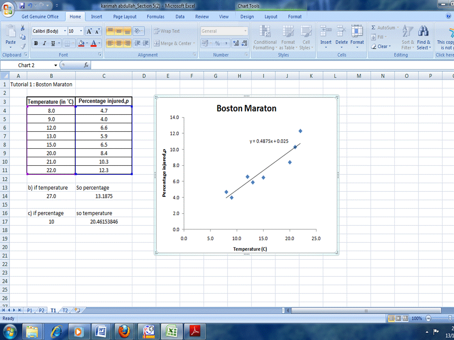This screenshot has height=340, width=454.
Task: Open the font name dropdown Calibri (Body)
Action: pyautogui.click(x=65, y=31)
